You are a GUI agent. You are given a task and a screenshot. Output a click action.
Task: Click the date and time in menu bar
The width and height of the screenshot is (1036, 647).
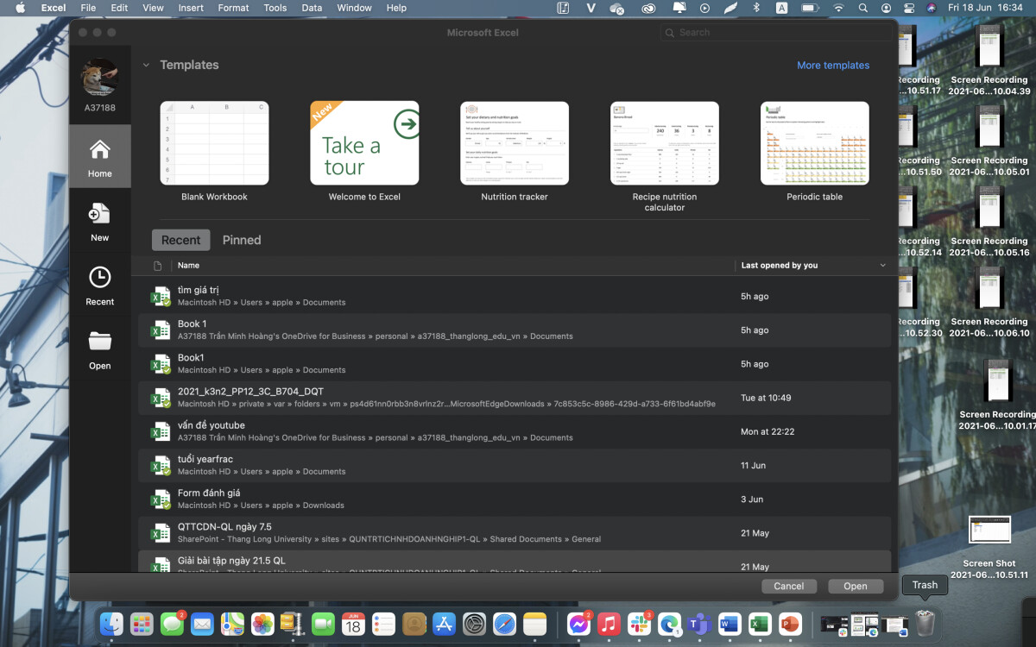985,8
